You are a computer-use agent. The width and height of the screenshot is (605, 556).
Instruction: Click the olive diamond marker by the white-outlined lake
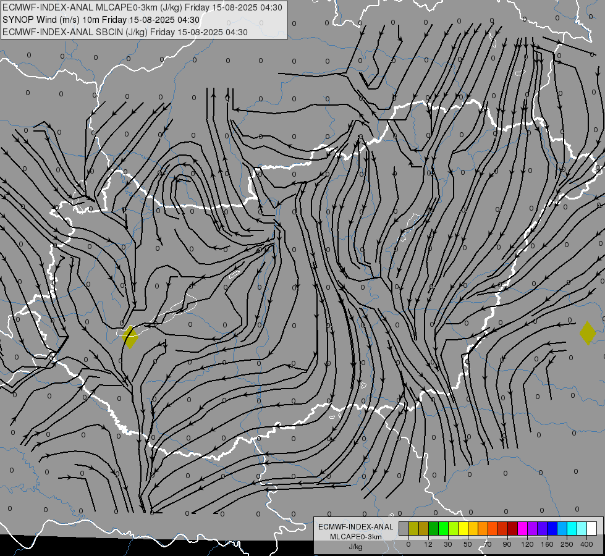point(130,337)
